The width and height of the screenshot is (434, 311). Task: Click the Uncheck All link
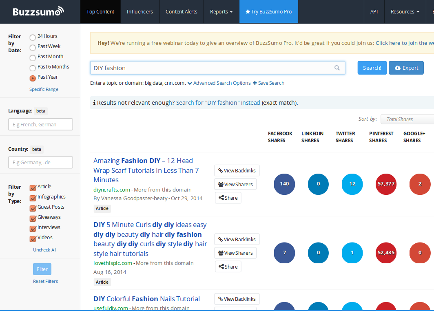(x=45, y=250)
